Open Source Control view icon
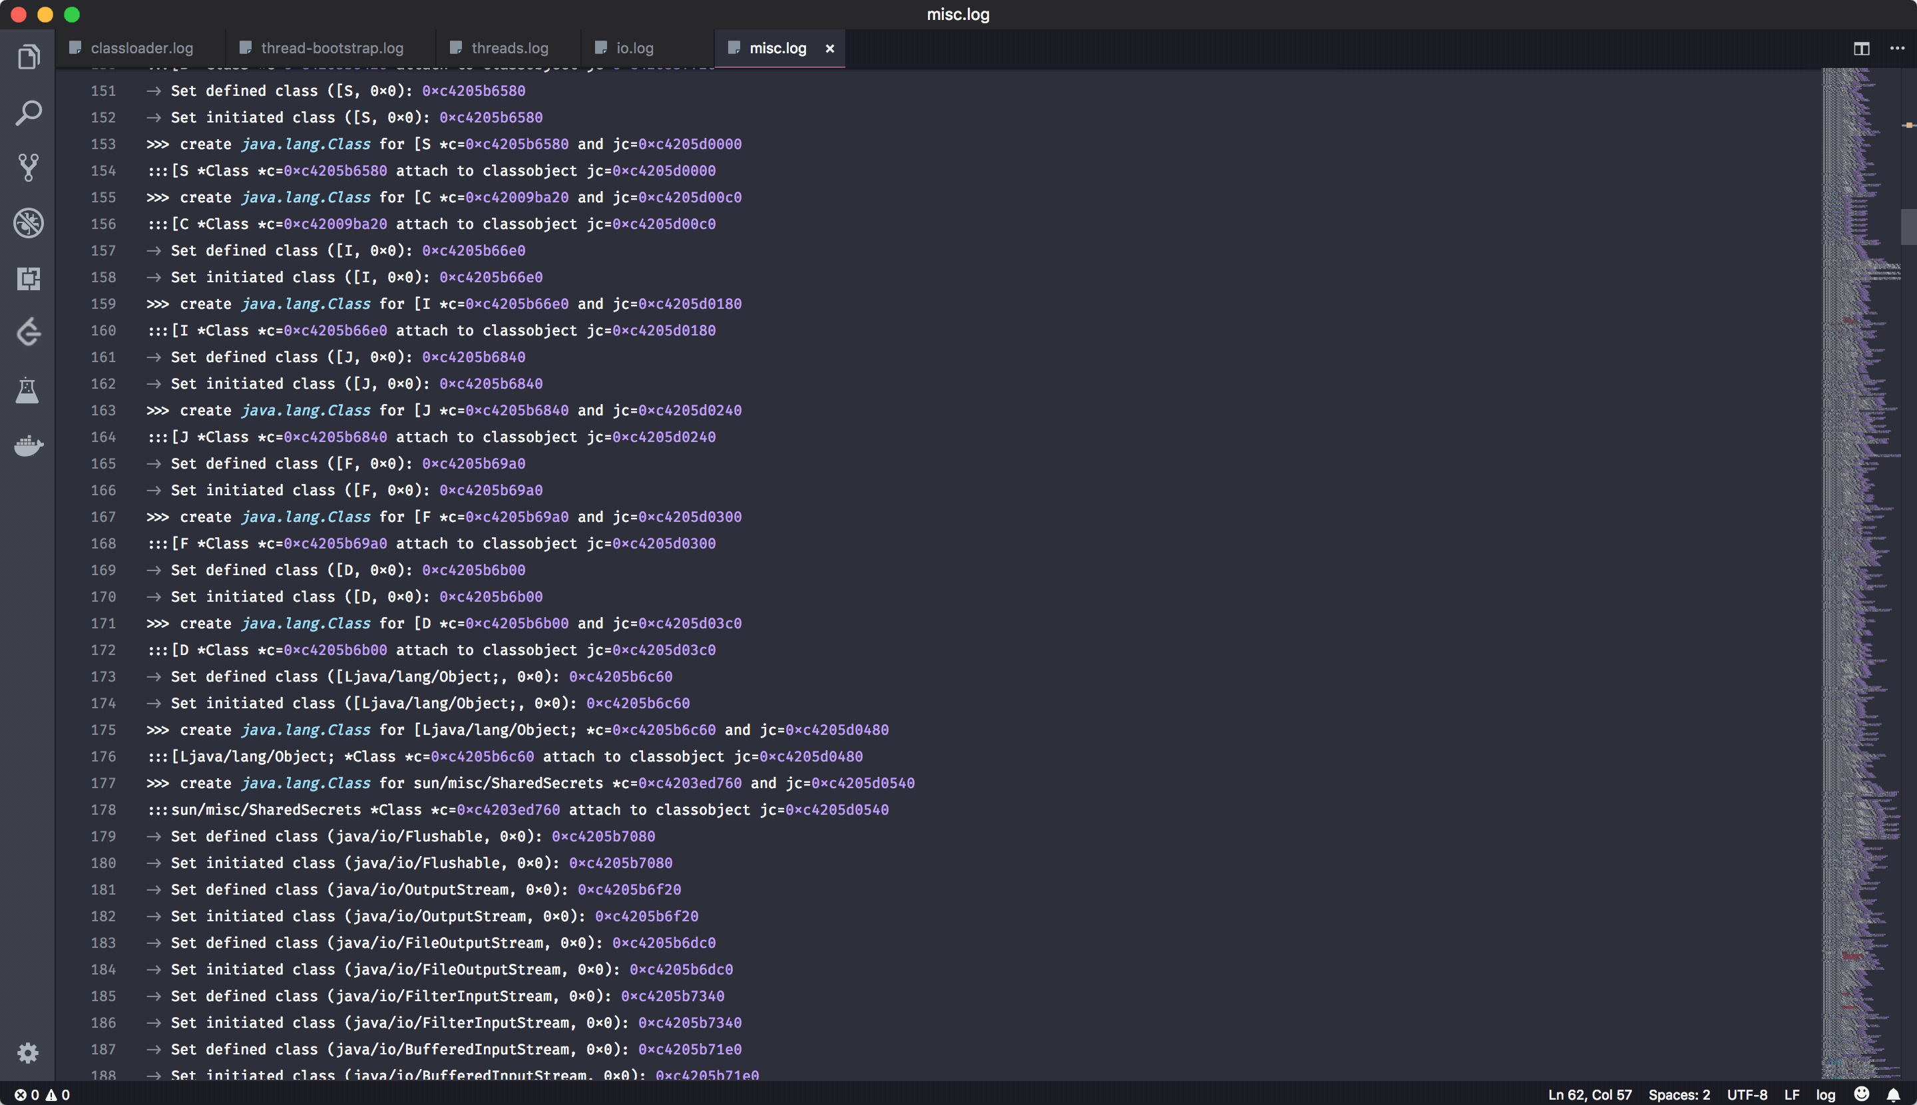The height and width of the screenshot is (1105, 1917). (x=28, y=168)
